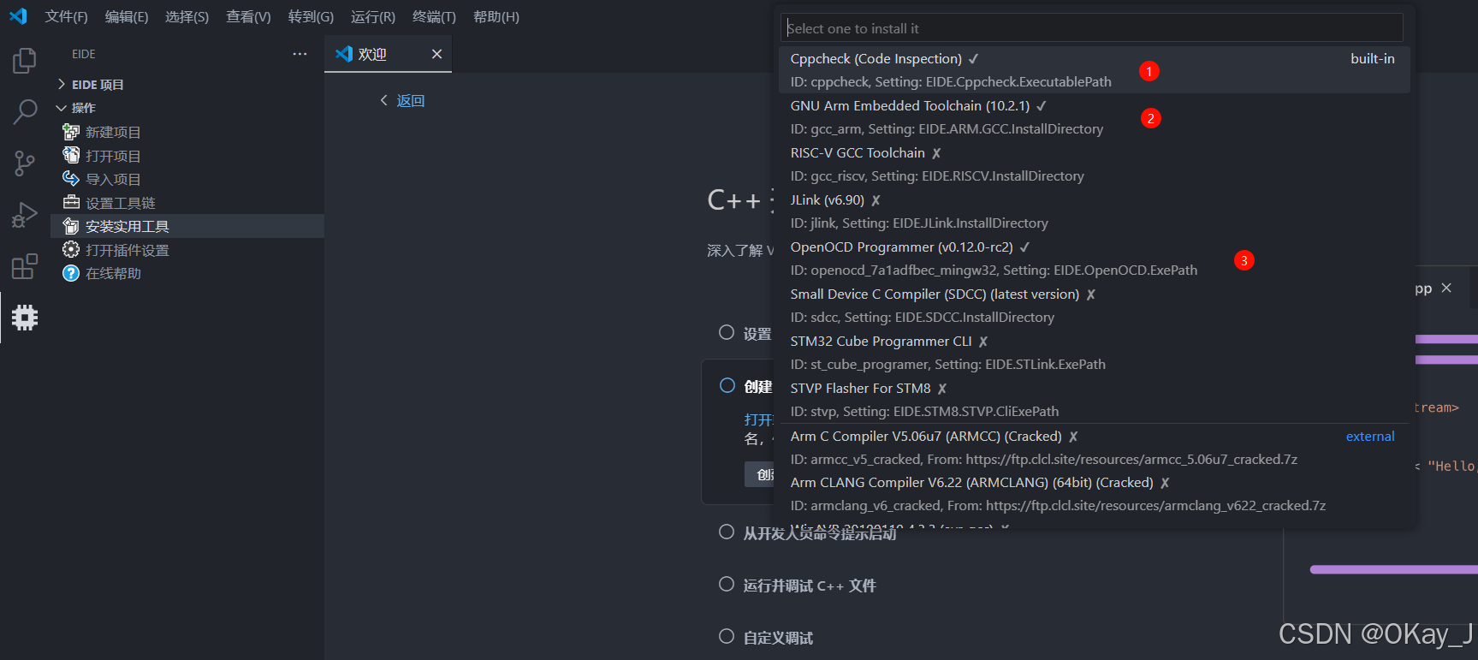Open the EIDE chip icon view
Image resolution: width=1478 pixels, height=660 pixels.
click(x=25, y=318)
